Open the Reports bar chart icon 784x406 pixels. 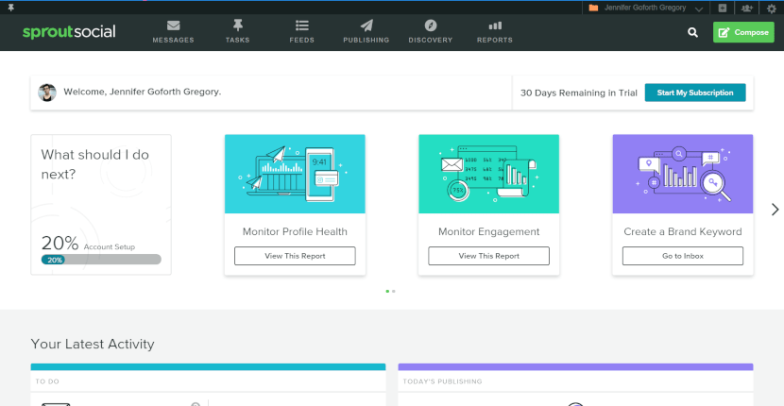pyautogui.click(x=495, y=25)
